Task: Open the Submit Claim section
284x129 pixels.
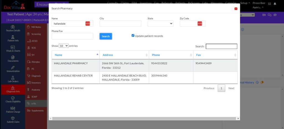Action: click(13, 120)
